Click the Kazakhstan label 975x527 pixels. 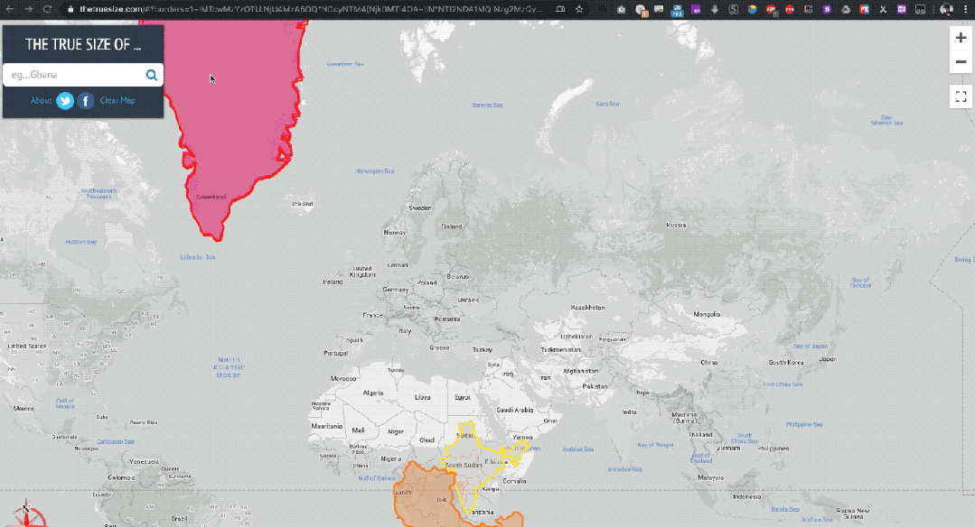(x=587, y=307)
